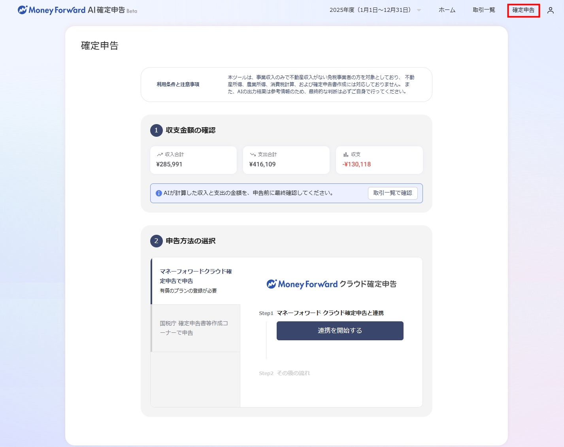Switch to the 国税庁 確定申告書等作成コーナー tab
The width and height of the screenshot is (564, 447).
tap(196, 328)
